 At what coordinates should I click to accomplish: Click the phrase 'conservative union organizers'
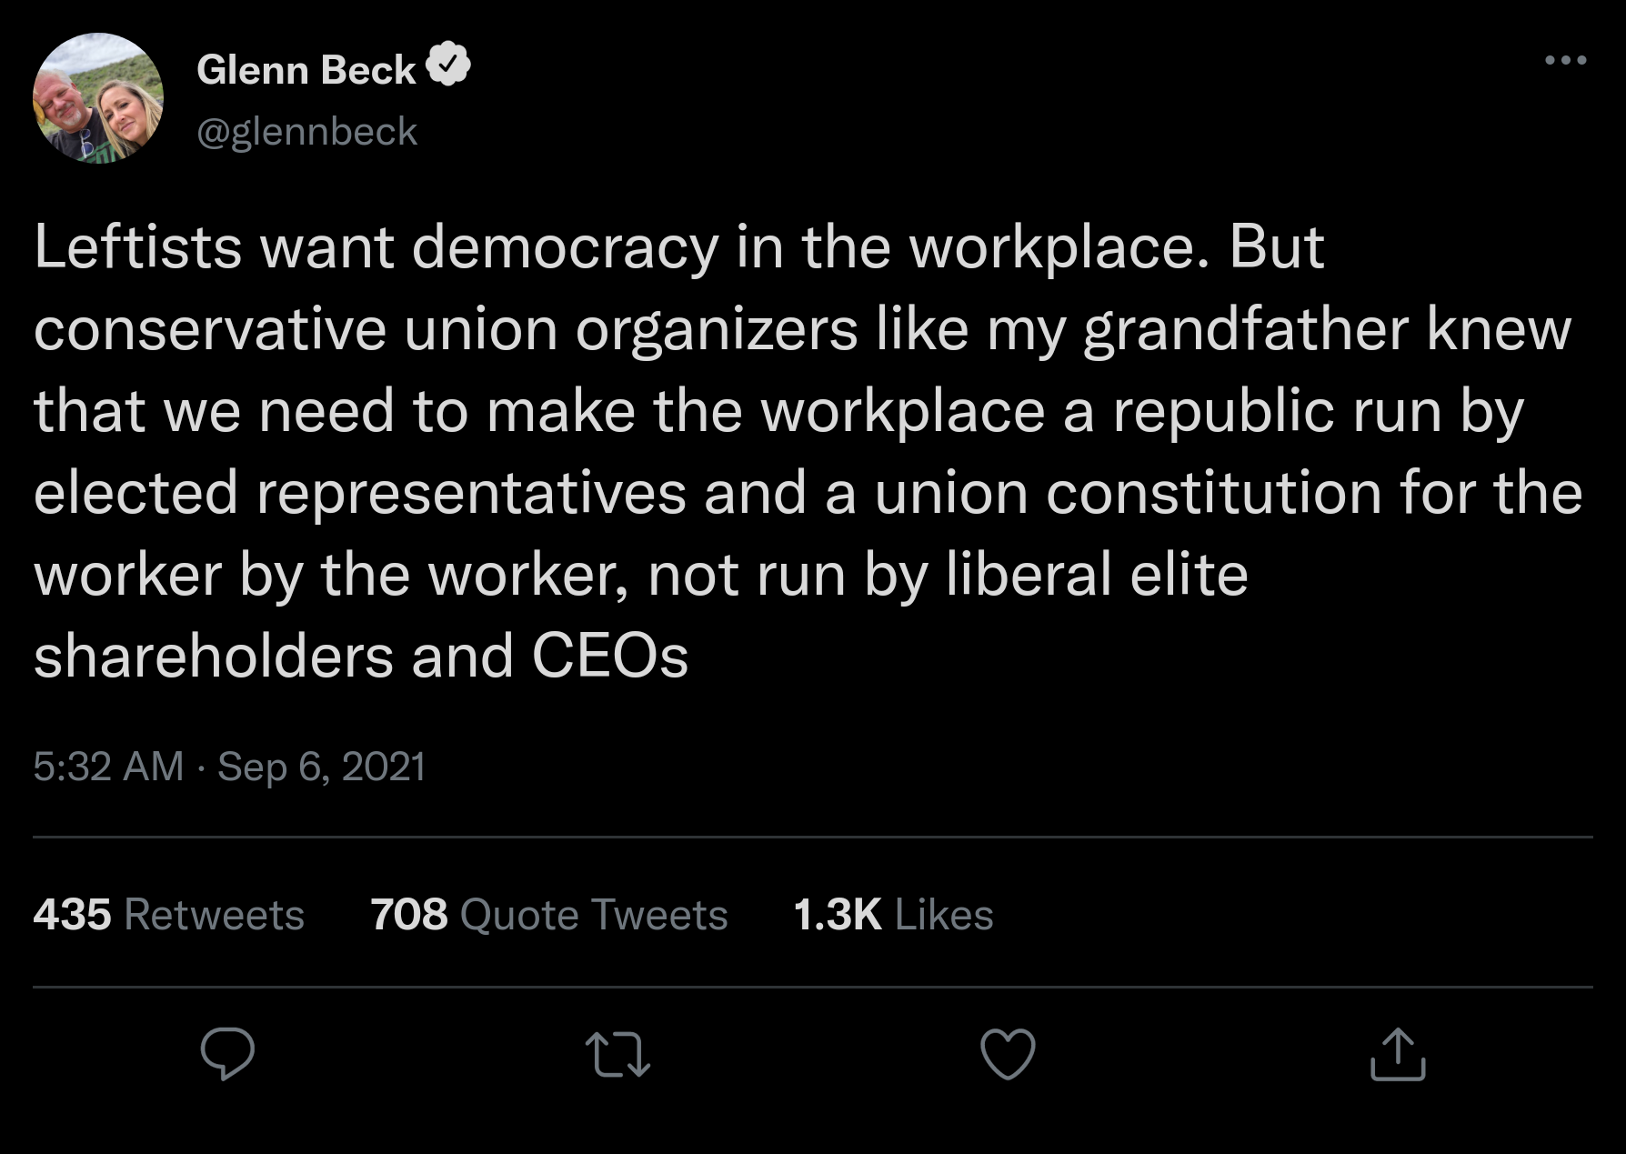(446, 329)
